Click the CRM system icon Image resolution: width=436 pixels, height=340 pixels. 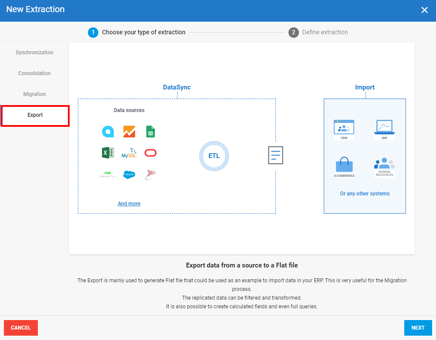point(344,129)
